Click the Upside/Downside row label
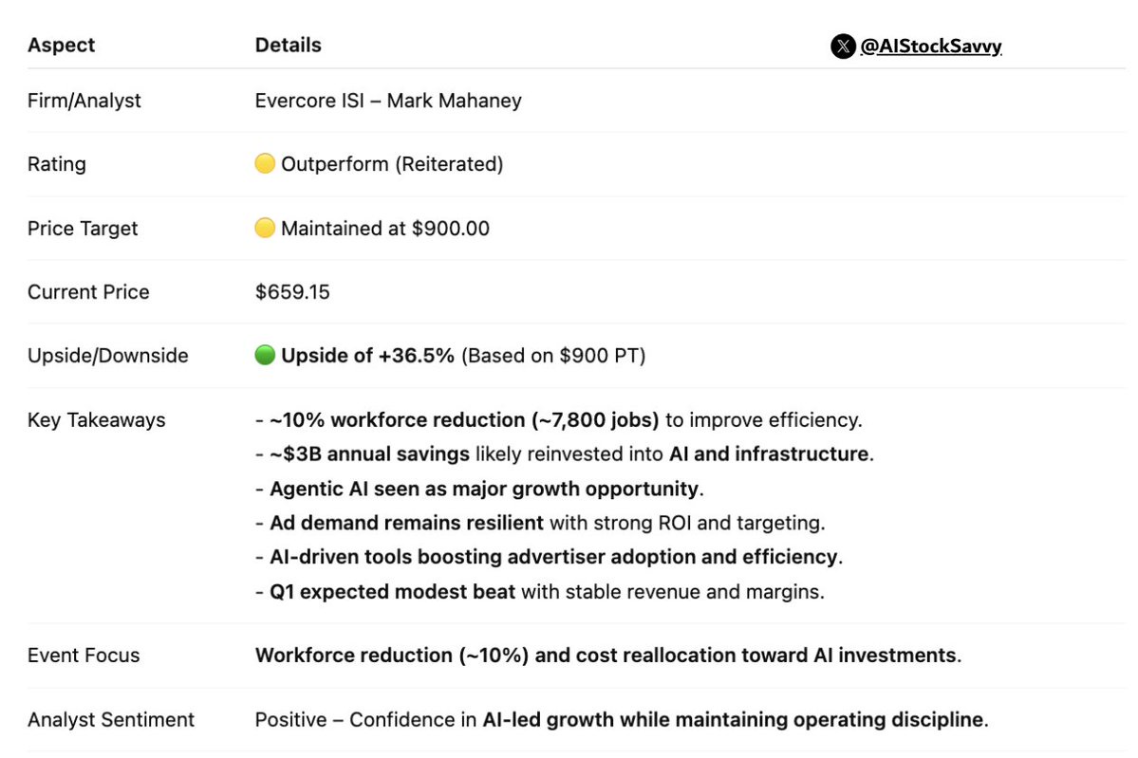 pyautogui.click(x=108, y=356)
